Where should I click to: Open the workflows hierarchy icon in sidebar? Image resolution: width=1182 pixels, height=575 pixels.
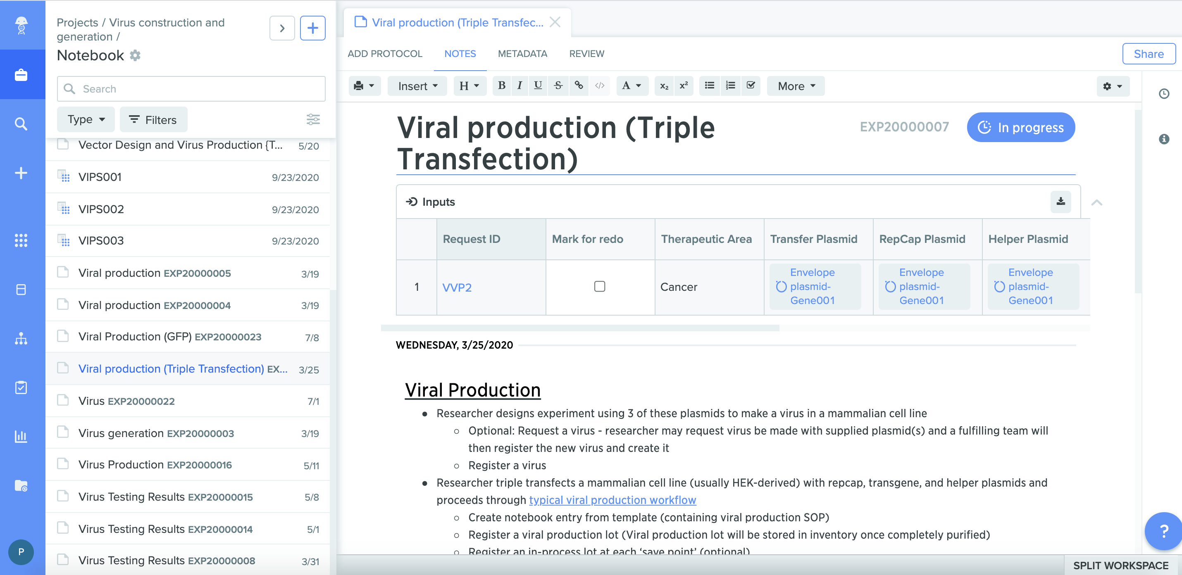21,339
